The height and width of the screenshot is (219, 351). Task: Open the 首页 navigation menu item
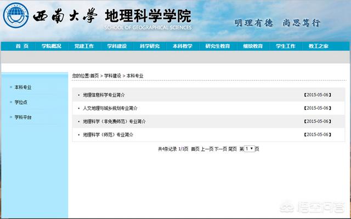point(22,46)
